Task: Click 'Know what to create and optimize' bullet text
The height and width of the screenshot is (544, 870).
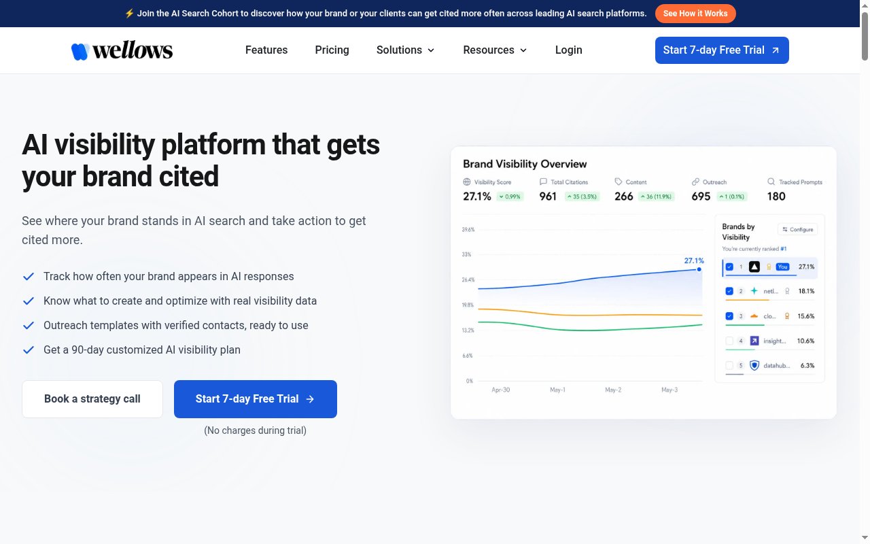Action: click(180, 301)
